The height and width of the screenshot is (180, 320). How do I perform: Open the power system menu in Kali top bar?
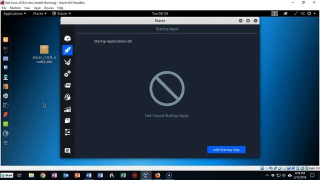[x=311, y=13]
